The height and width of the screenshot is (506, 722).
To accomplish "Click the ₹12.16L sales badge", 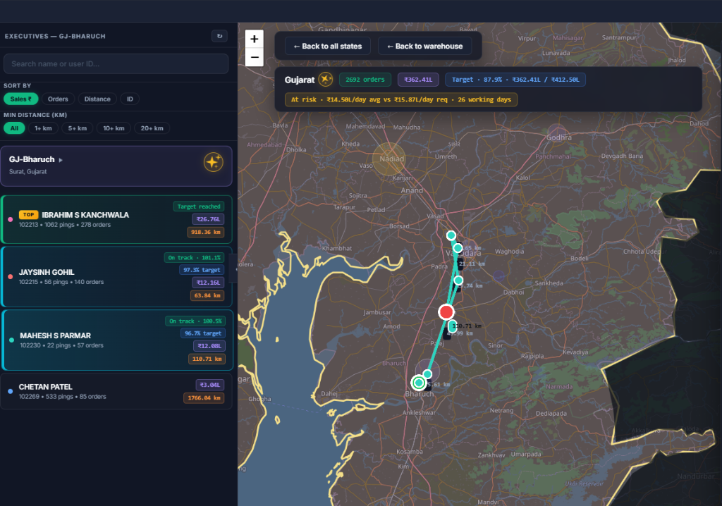I will (x=208, y=282).
